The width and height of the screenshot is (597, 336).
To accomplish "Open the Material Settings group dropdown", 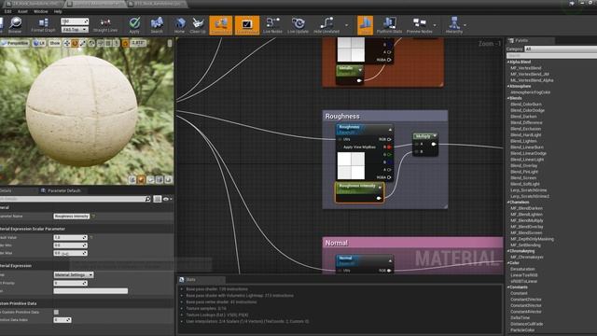I will (74, 274).
